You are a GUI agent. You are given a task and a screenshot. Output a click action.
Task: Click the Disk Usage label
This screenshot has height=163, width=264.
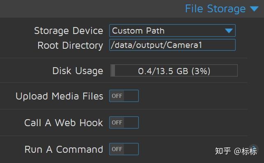tap(78, 71)
